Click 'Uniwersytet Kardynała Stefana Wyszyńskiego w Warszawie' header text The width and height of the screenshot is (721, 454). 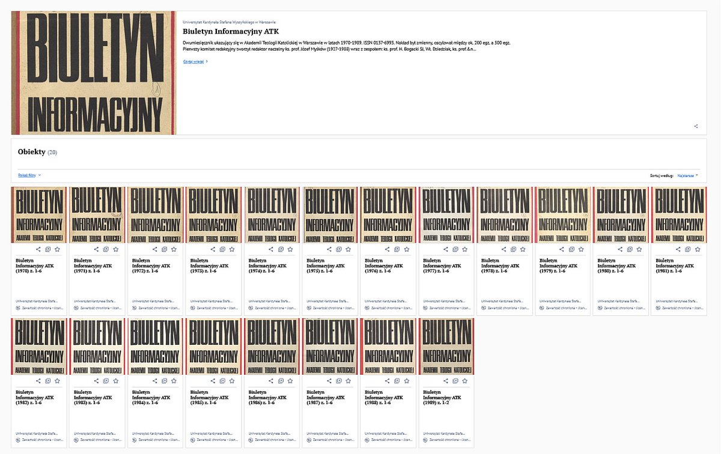229,22
